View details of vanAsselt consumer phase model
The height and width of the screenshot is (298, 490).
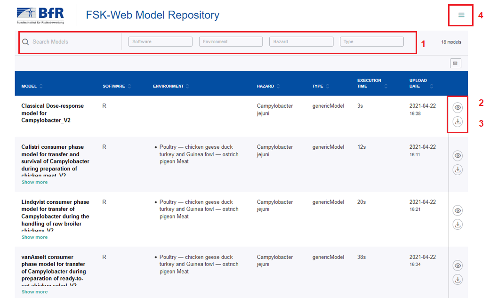point(458,266)
